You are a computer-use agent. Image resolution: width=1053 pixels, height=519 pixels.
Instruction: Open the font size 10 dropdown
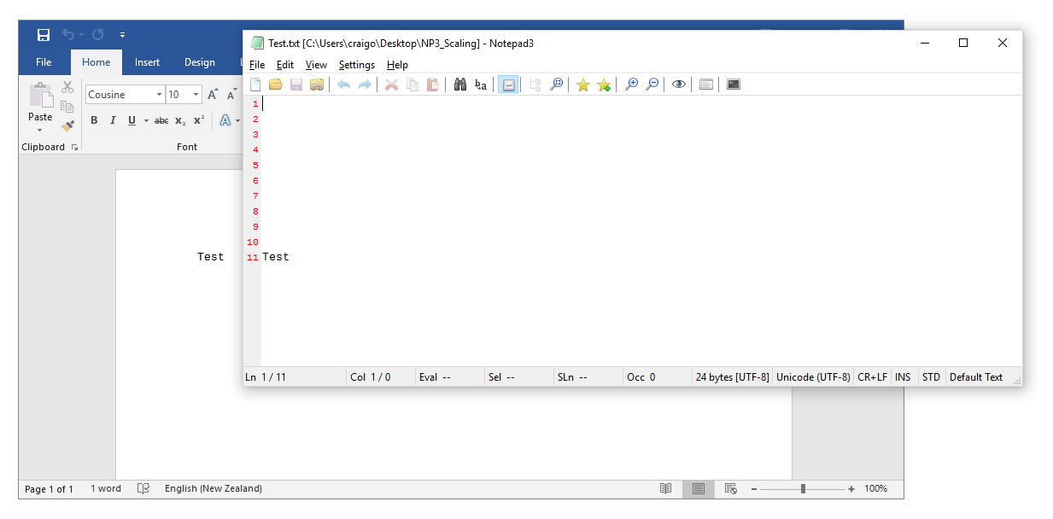(196, 95)
